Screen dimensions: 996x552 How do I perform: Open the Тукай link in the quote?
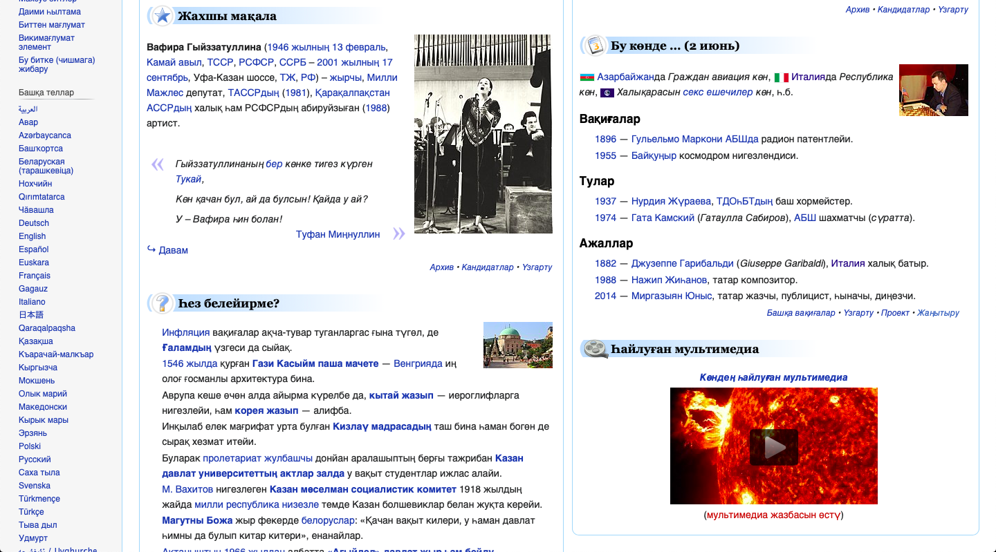(x=188, y=179)
